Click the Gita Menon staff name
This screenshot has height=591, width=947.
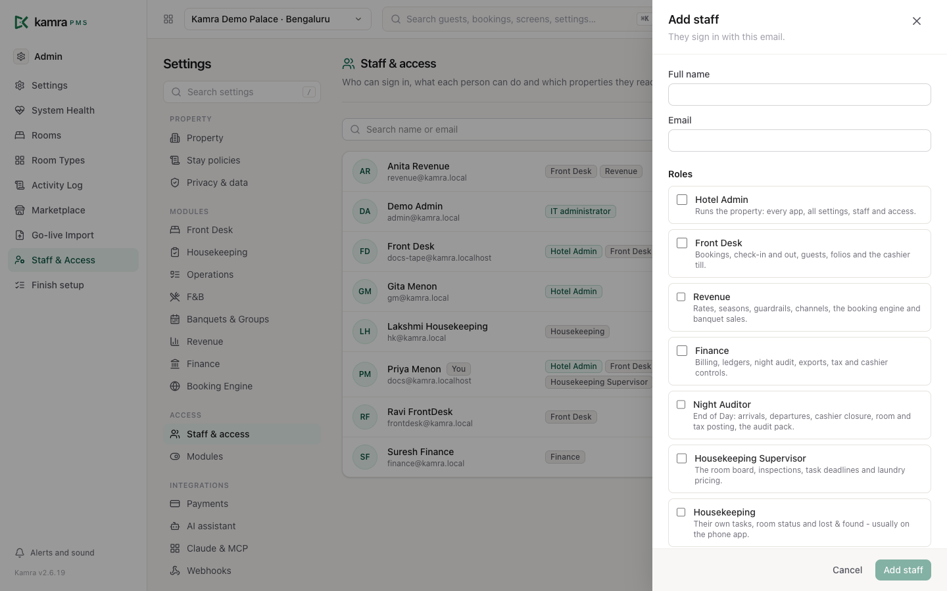(412, 286)
